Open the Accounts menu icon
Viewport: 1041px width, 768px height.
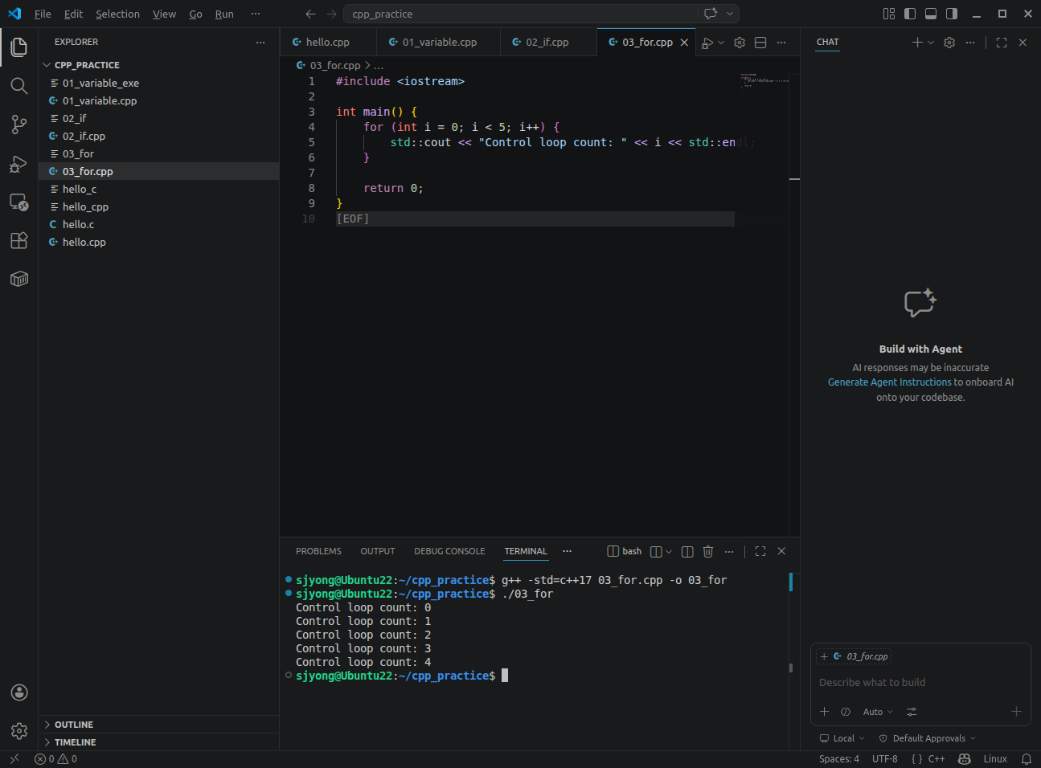tap(19, 692)
